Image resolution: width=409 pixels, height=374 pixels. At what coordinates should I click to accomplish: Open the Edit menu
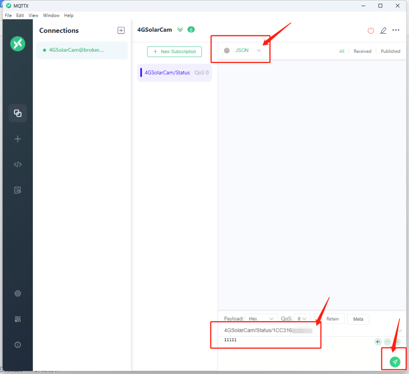[20, 15]
